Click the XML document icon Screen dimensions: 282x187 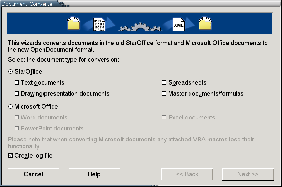179,25
